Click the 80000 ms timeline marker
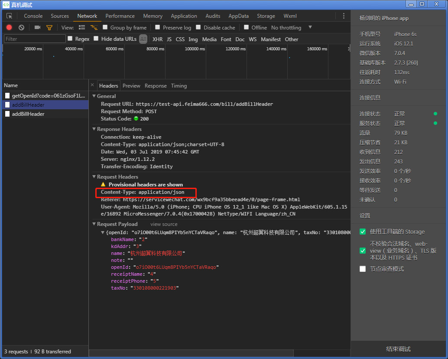 pos(155,49)
